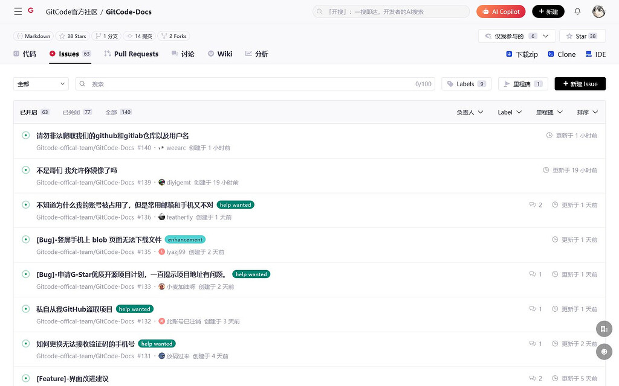
Task: Expand 排序 sort dropdown
Action: (588, 112)
